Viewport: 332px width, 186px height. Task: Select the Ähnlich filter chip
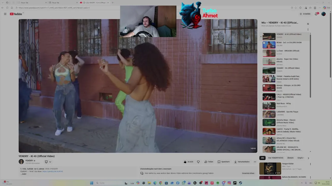coord(290,158)
